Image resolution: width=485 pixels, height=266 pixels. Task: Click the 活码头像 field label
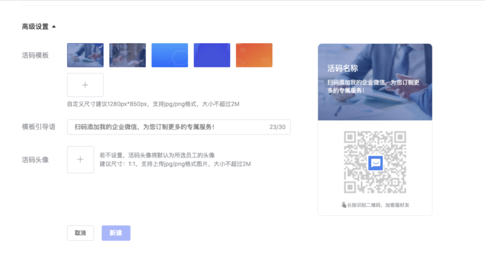click(x=35, y=160)
